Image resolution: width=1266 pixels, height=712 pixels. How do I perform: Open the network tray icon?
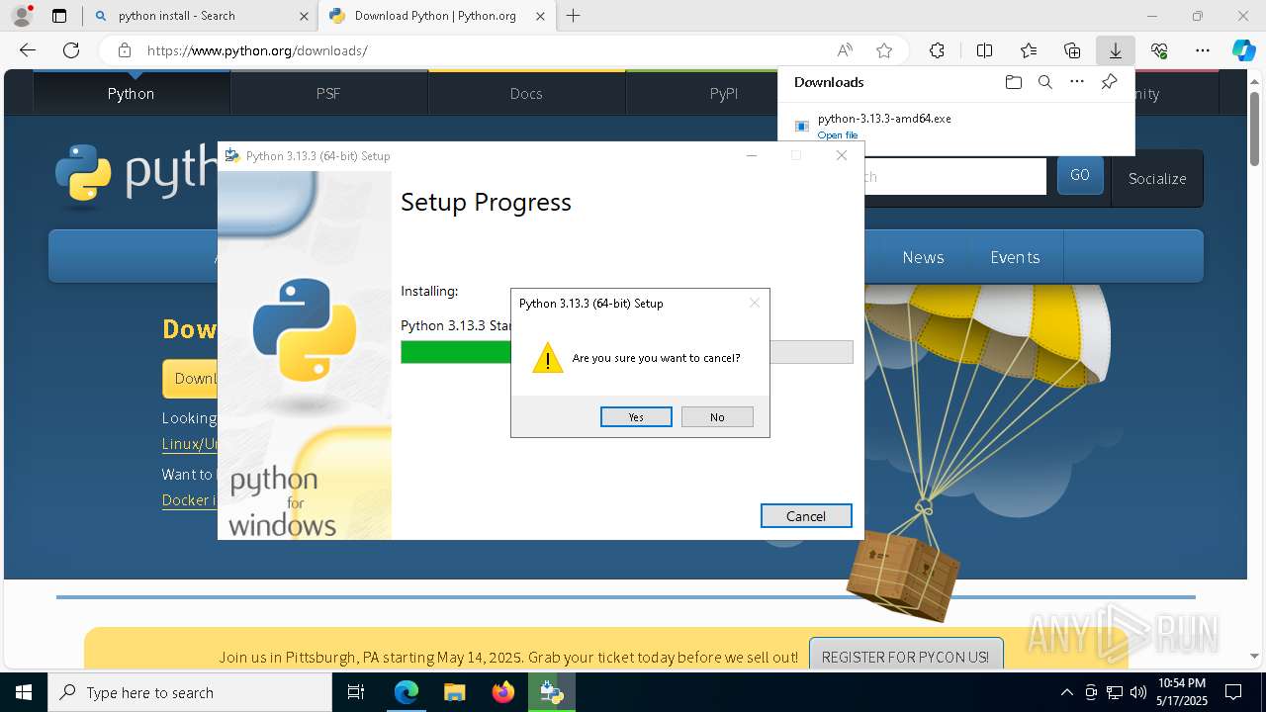(x=1114, y=692)
